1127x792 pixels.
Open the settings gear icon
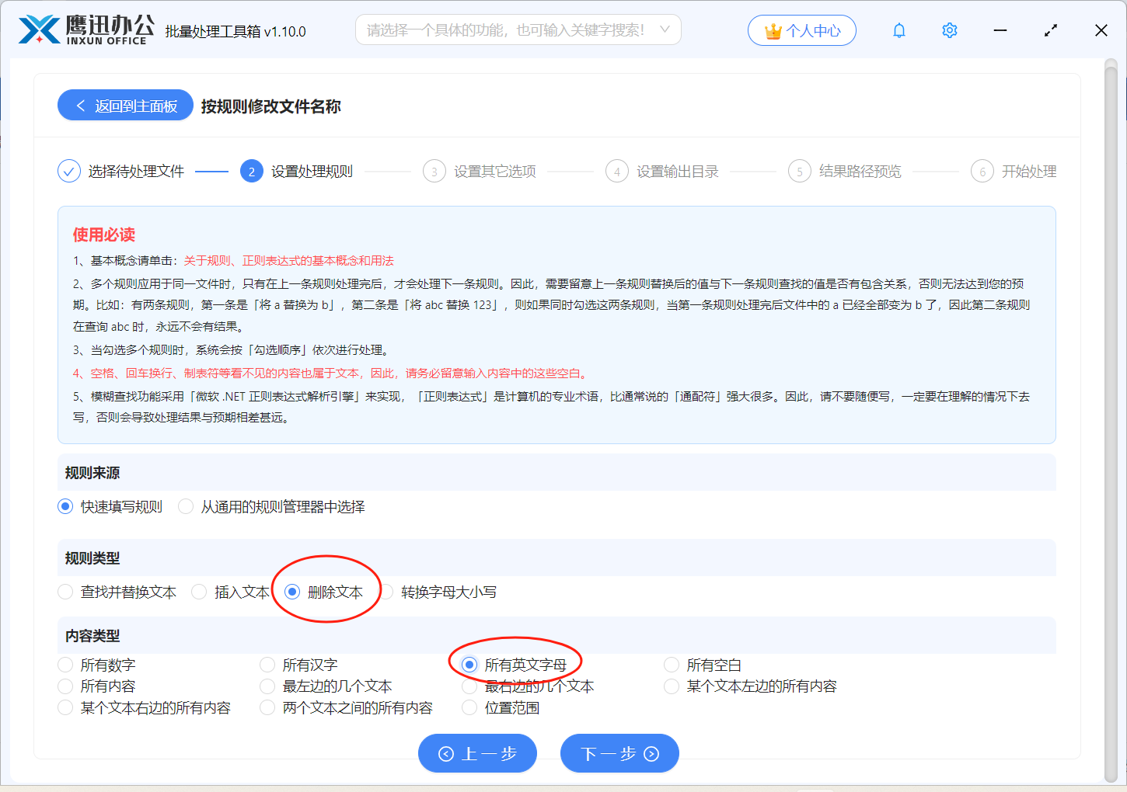[950, 30]
